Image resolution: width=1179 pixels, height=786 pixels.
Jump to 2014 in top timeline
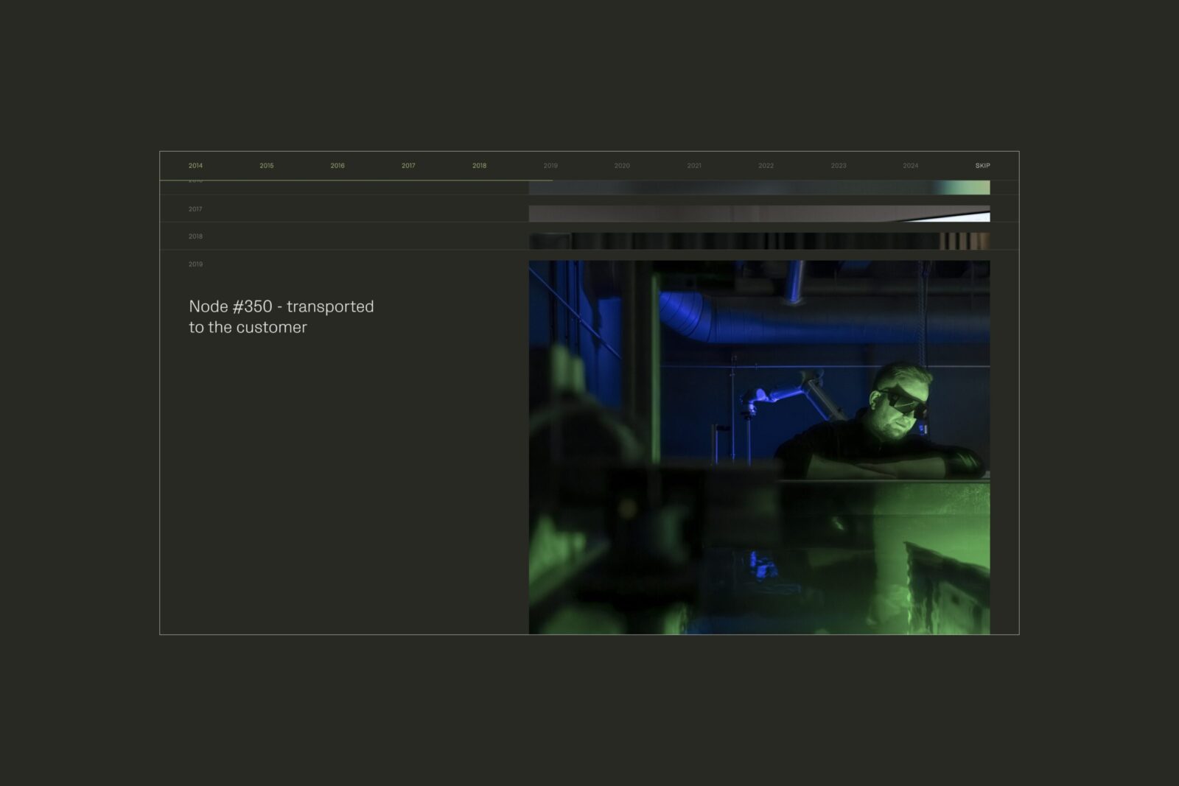[195, 166]
